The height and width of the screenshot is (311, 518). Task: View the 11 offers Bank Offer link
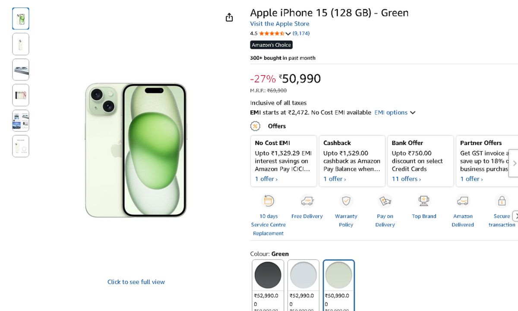point(406,179)
